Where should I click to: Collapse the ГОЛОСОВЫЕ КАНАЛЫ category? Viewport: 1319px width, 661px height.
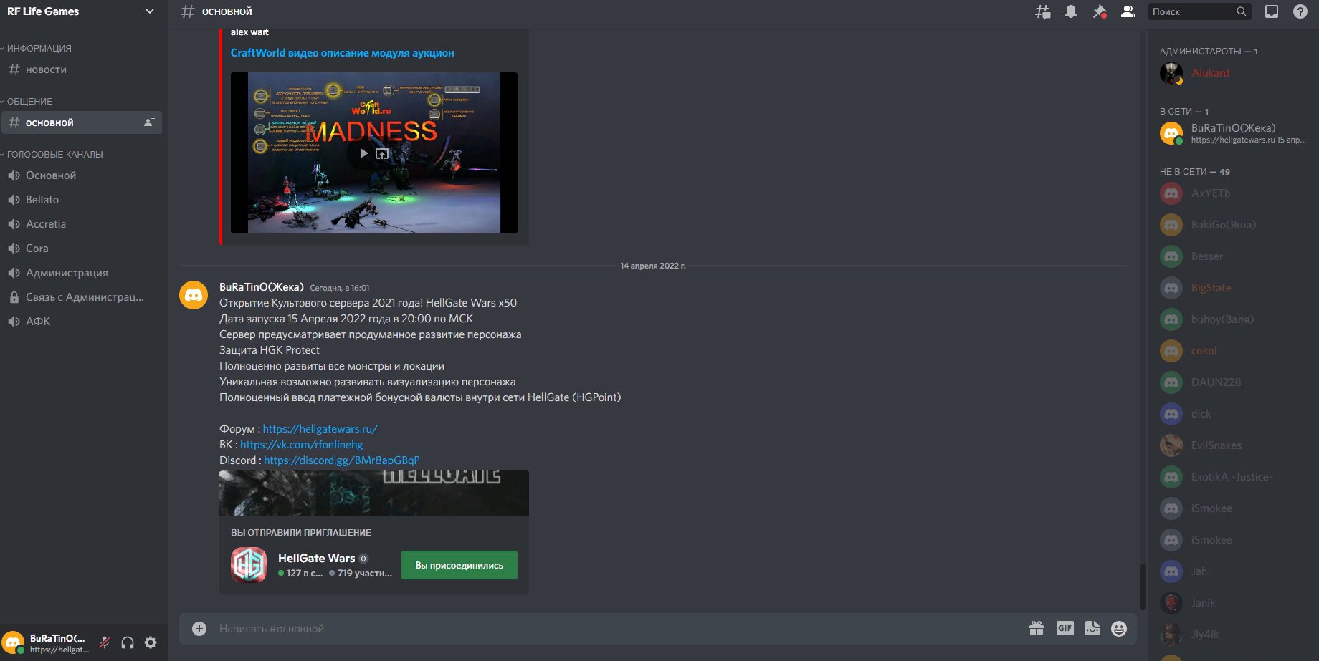click(x=54, y=154)
